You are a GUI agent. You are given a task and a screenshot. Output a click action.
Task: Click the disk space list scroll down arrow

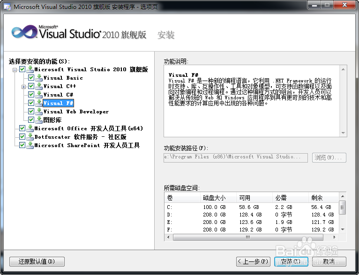pos(343,230)
